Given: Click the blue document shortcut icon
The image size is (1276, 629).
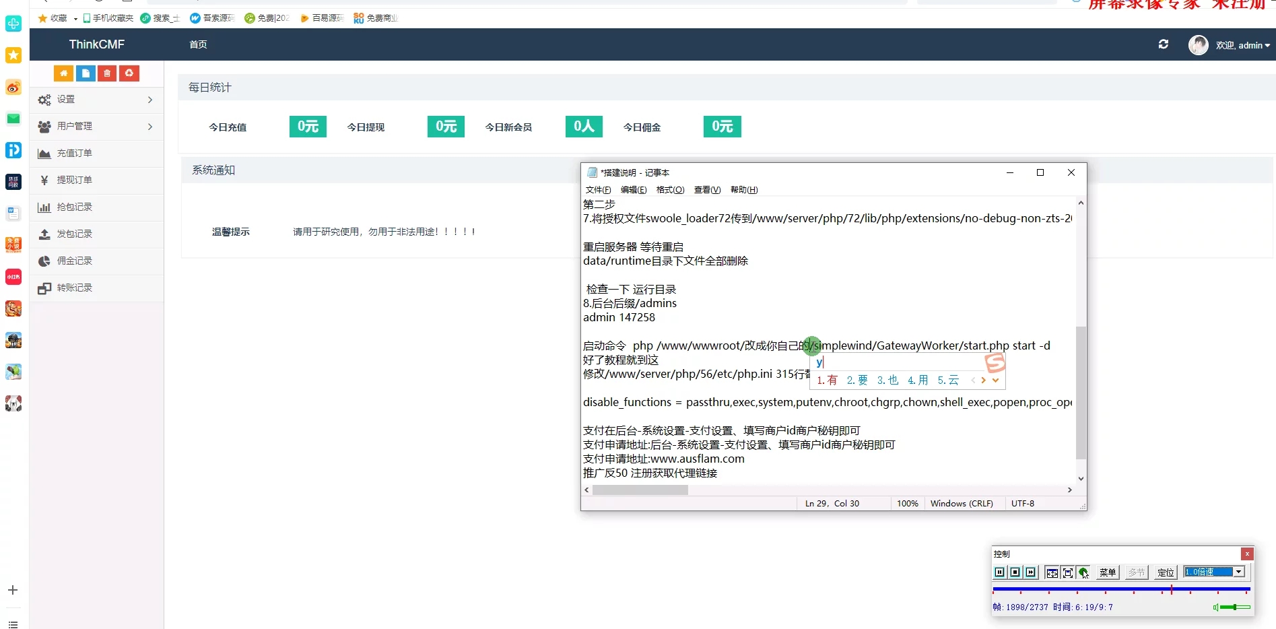Looking at the screenshot, I should pos(86,73).
